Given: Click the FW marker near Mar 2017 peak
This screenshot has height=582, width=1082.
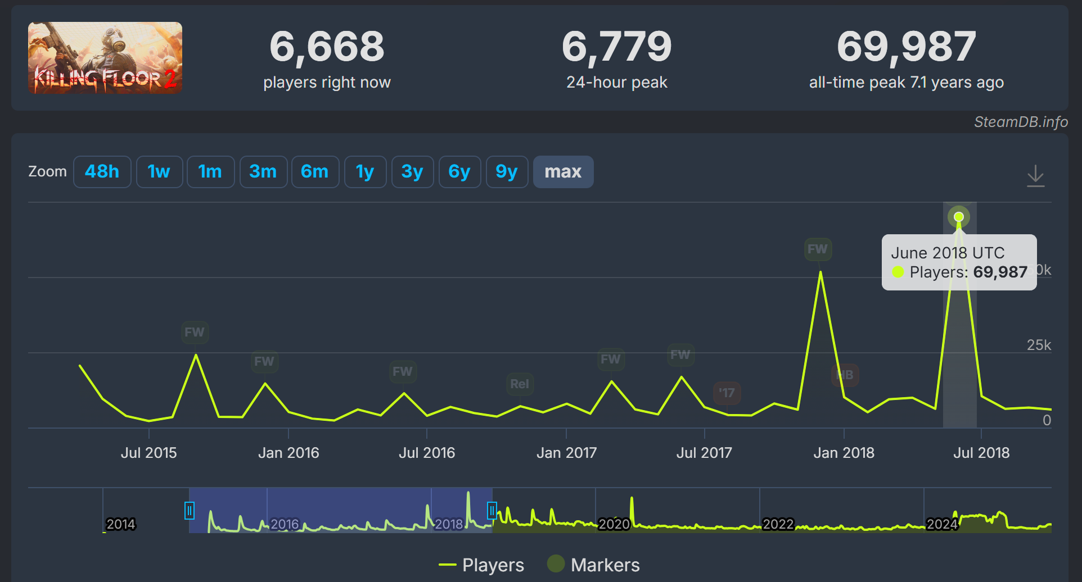Looking at the screenshot, I should 611,359.
